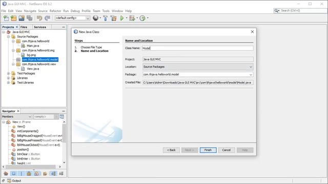Click the restore-window icon left of Output
Image resolution: width=328 pixels, height=184 pixels.
click(4, 180)
